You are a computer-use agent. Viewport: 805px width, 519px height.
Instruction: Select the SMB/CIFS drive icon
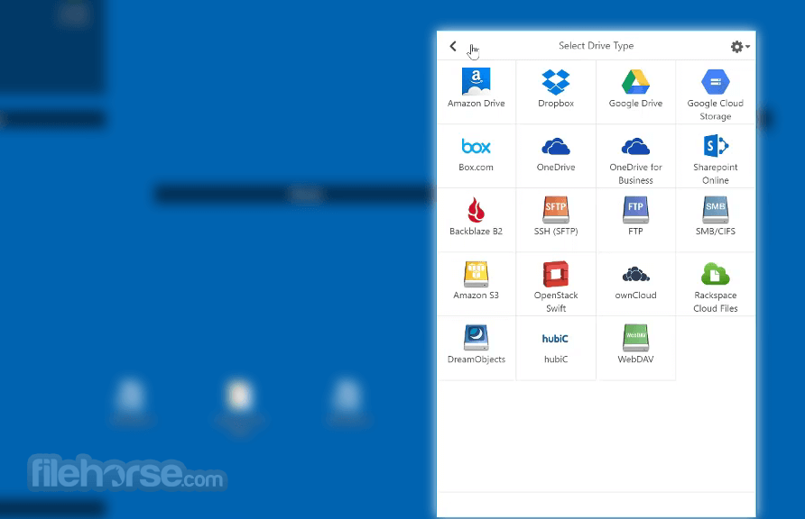tap(715, 210)
